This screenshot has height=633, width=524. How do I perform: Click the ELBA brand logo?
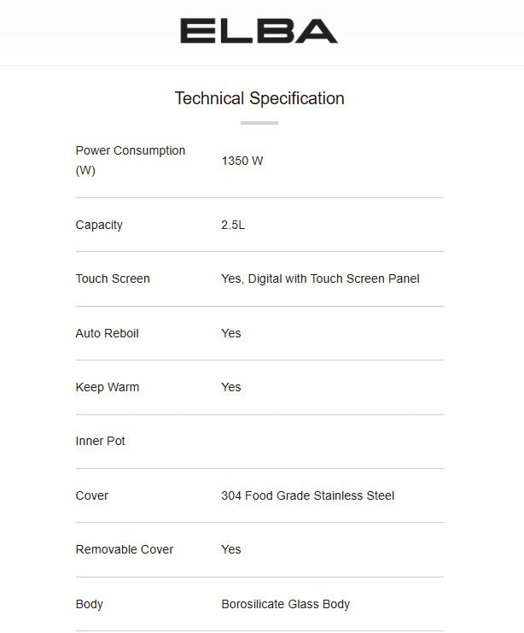pyautogui.click(x=259, y=32)
